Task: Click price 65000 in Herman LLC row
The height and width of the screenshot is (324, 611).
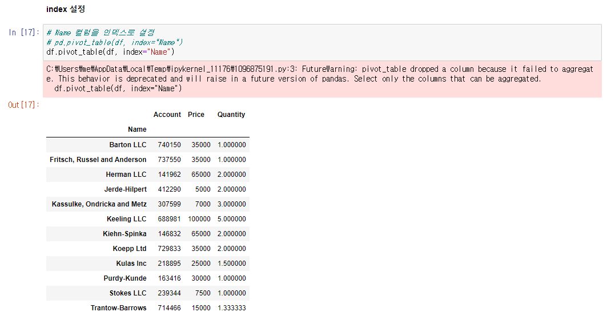Action: click(x=200, y=174)
